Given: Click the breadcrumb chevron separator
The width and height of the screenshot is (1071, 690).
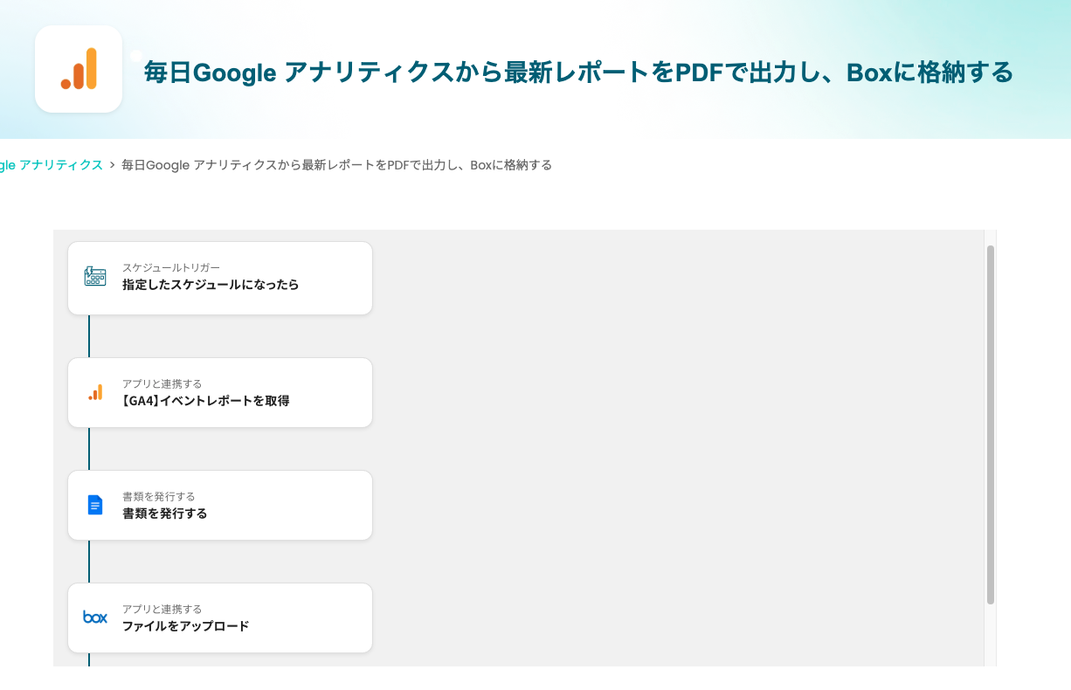Looking at the screenshot, I should [113, 165].
